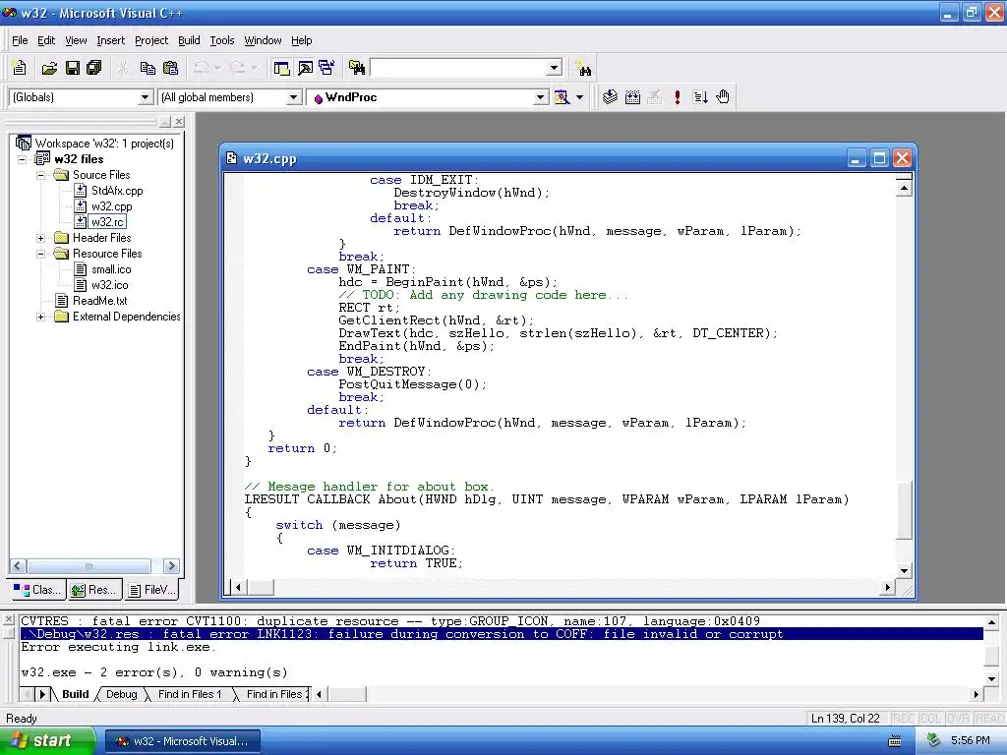1007x755 pixels.
Task: Collapse the 'w32 files' project node
Action: pos(23,159)
